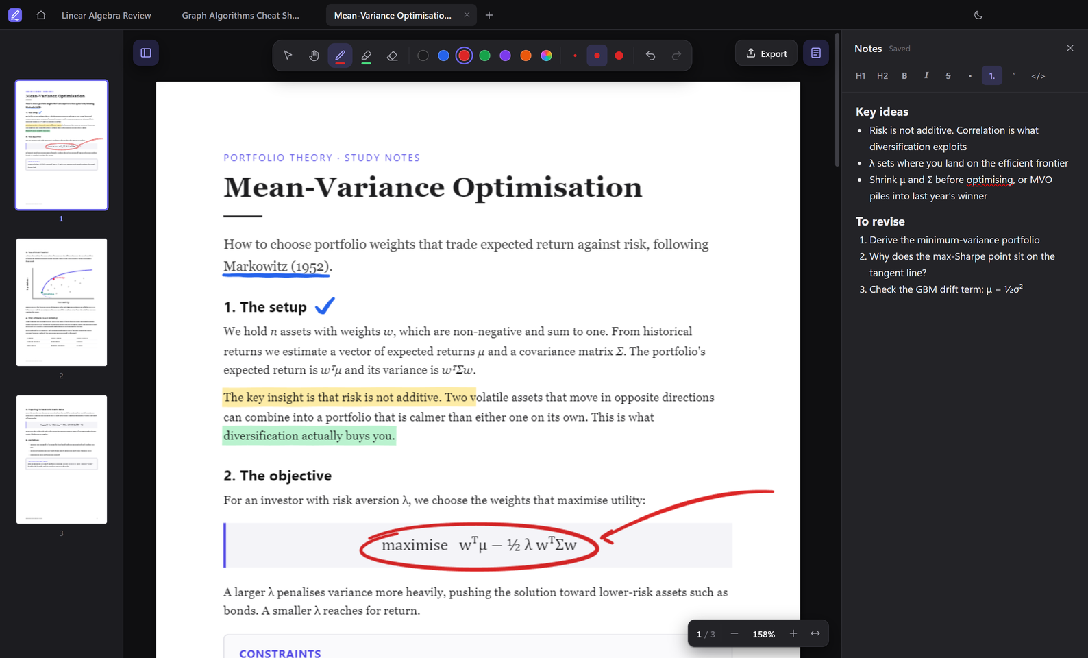This screenshot has height=658, width=1088.
Task: Click the page number field 1
Action: (x=699, y=634)
